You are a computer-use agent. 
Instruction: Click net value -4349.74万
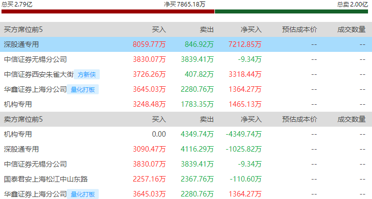(x=244, y=134)
